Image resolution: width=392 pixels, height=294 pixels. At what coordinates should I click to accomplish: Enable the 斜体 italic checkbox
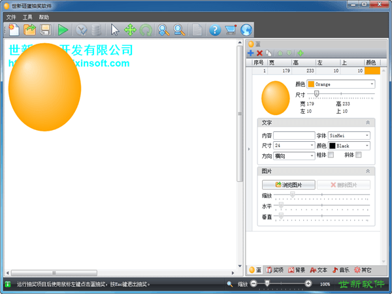pyautogui.click(x=358, y=155)
